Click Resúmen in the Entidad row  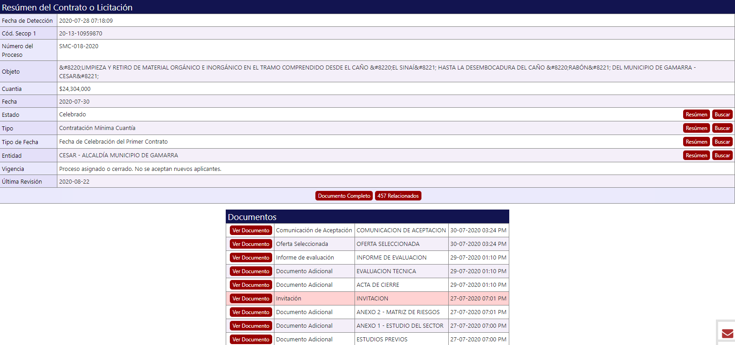(696, 155)
